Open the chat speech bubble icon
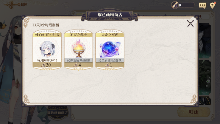 coord(202,5)
